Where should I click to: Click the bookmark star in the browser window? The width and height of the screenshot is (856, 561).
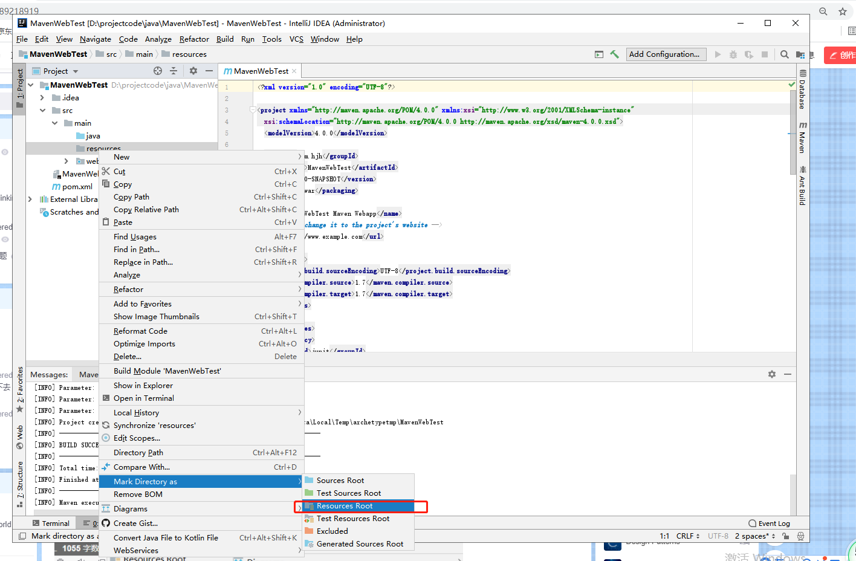tap(843, 11)
